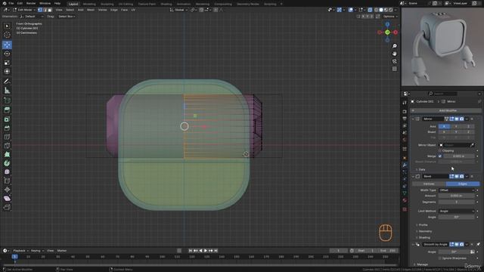484x272 pixels.
Task: Select the Shrink/Fatten tool
Action: tap(7, 190)
